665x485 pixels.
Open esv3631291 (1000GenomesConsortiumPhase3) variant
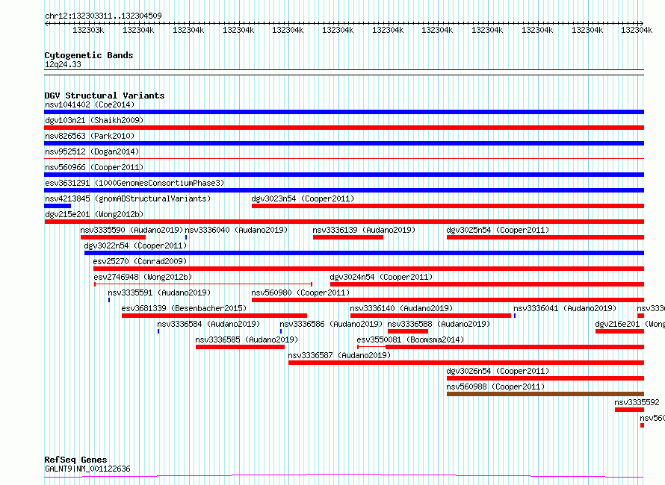click(x=134, y=183)
